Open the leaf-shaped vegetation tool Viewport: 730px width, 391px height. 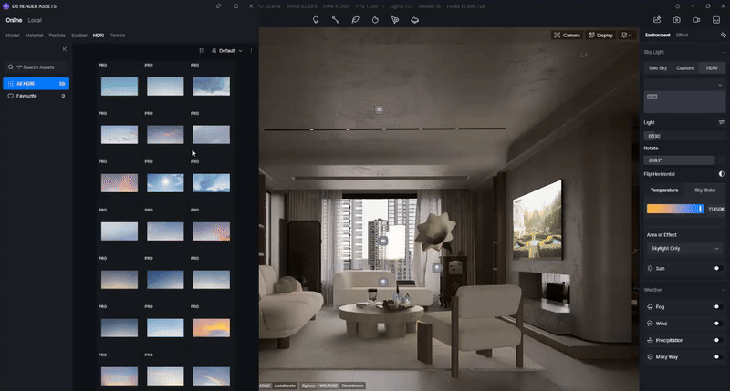coord(355,20)
